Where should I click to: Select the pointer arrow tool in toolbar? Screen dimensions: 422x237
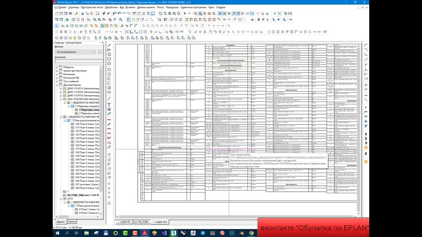click(57, 26)
